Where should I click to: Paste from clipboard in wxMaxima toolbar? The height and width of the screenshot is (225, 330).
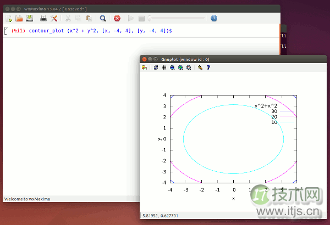point(89,18)
